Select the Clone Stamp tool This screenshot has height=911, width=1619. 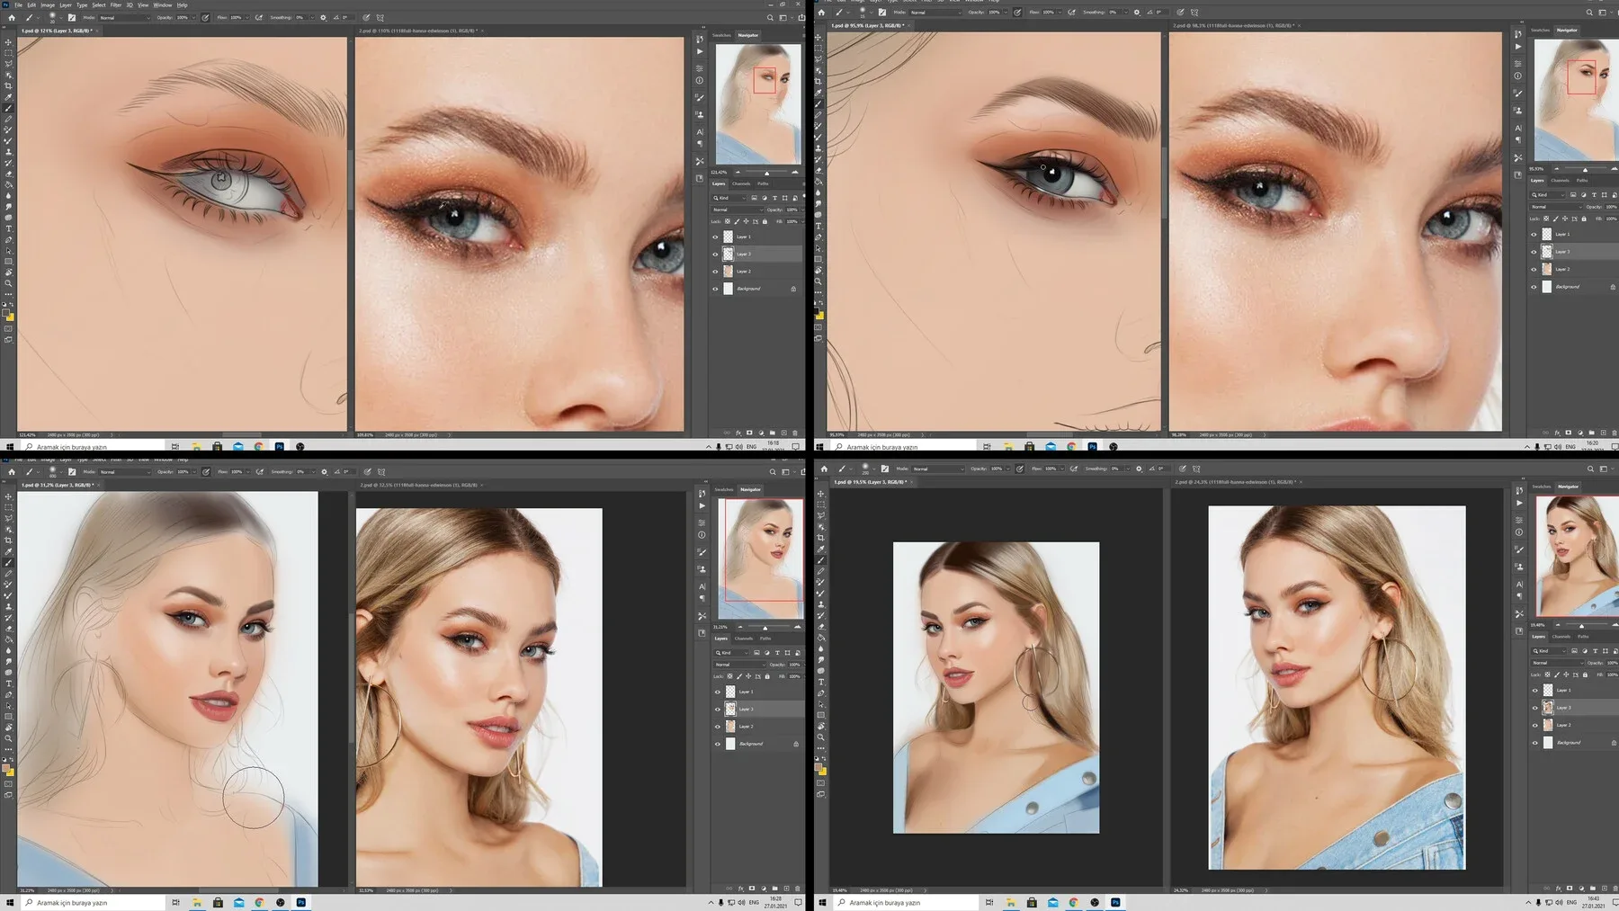[8, 149]
